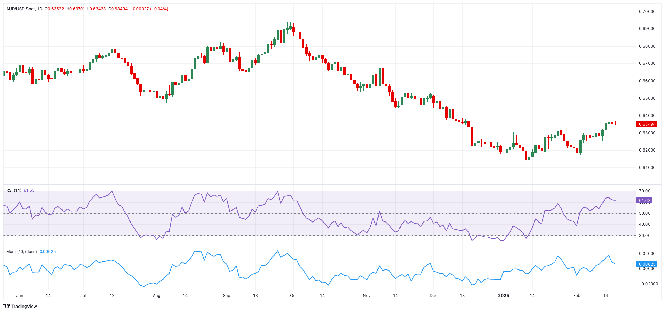The height and width of the screenshot is (312, 665).
Task: Click the 70.00 overbought level label
Action: pos(644,190)
